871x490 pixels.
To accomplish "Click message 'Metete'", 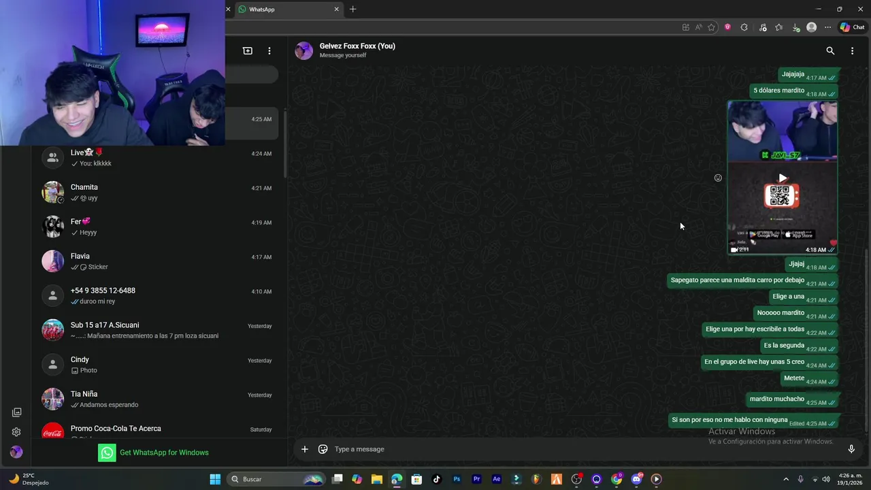I will tap(809, 378).
